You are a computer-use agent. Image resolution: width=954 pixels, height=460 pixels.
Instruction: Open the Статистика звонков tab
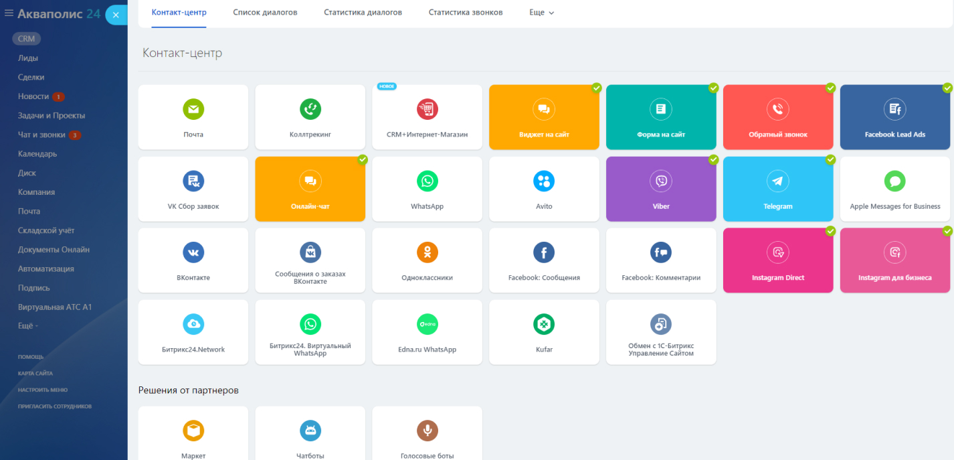466,13
